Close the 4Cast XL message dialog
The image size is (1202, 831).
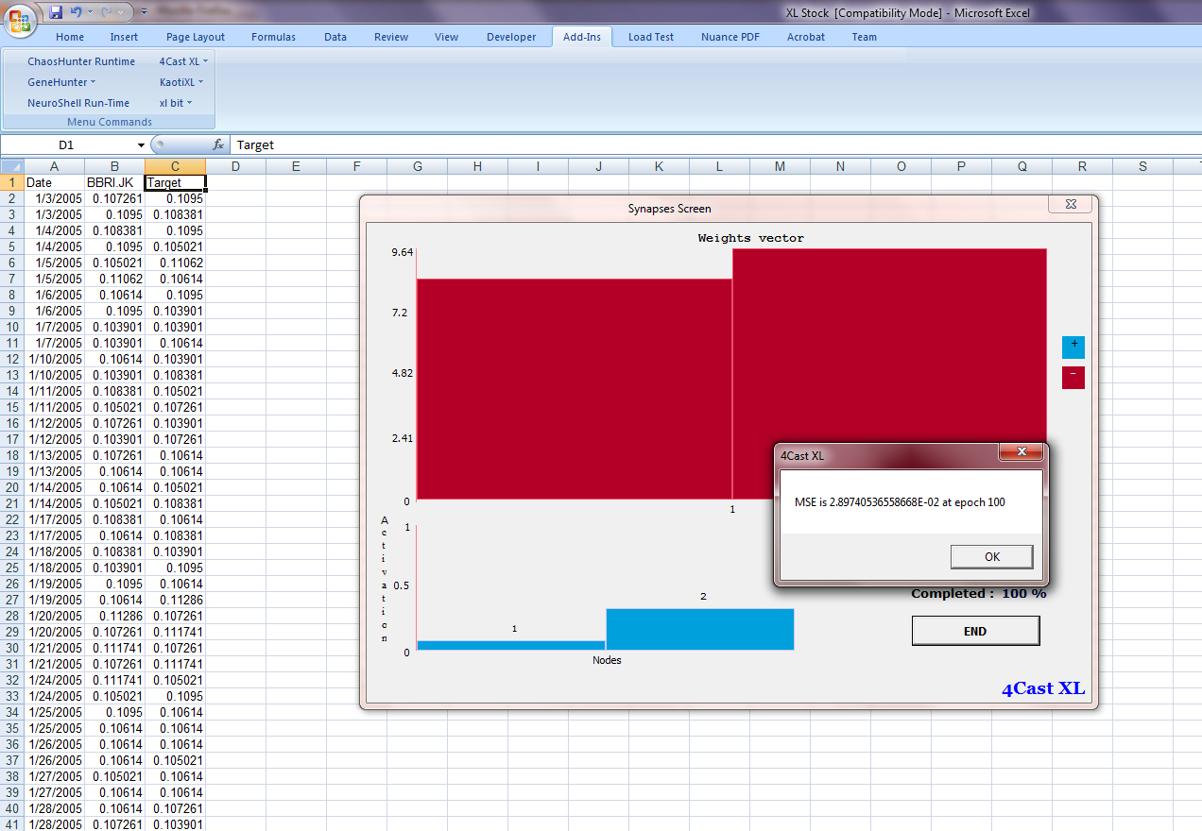1021,453
